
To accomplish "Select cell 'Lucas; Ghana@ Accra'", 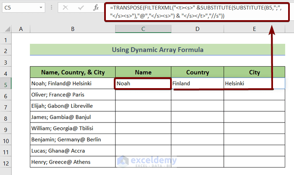I will tap(73, 151).
